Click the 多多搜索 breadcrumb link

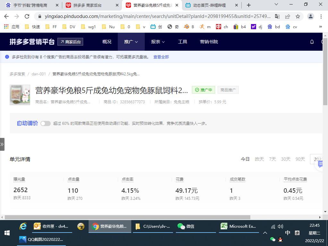click(x=17, y=74)
